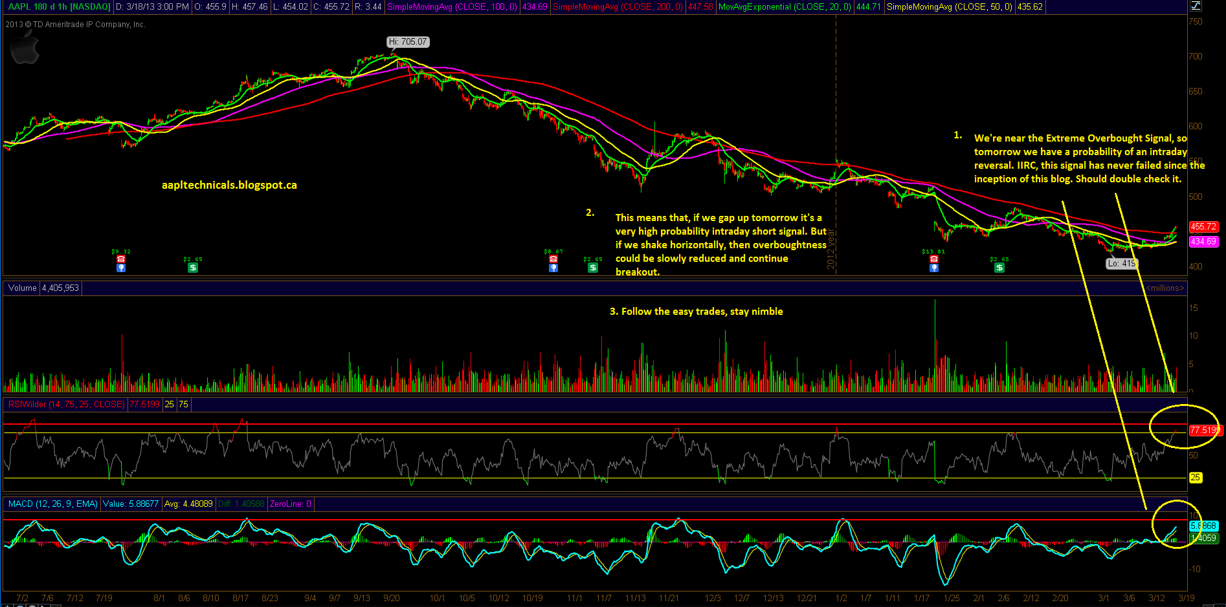Viewport: 1226px width, 607px height.
Task: Click the MACD Value: 5.88677 field
Action: 131,504
